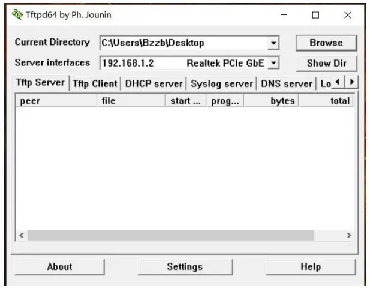Sort by the bytes column header
The width and height of the screenshot is (370, 288).
pos(271,101)
